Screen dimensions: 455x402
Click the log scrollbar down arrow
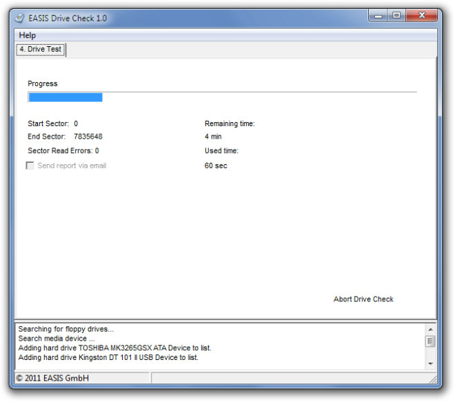pyautogui.click(x=430, y=363)
